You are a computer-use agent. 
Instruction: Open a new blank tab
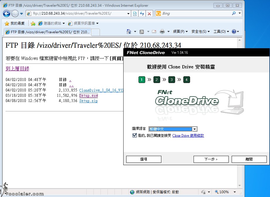coord(95,32)
